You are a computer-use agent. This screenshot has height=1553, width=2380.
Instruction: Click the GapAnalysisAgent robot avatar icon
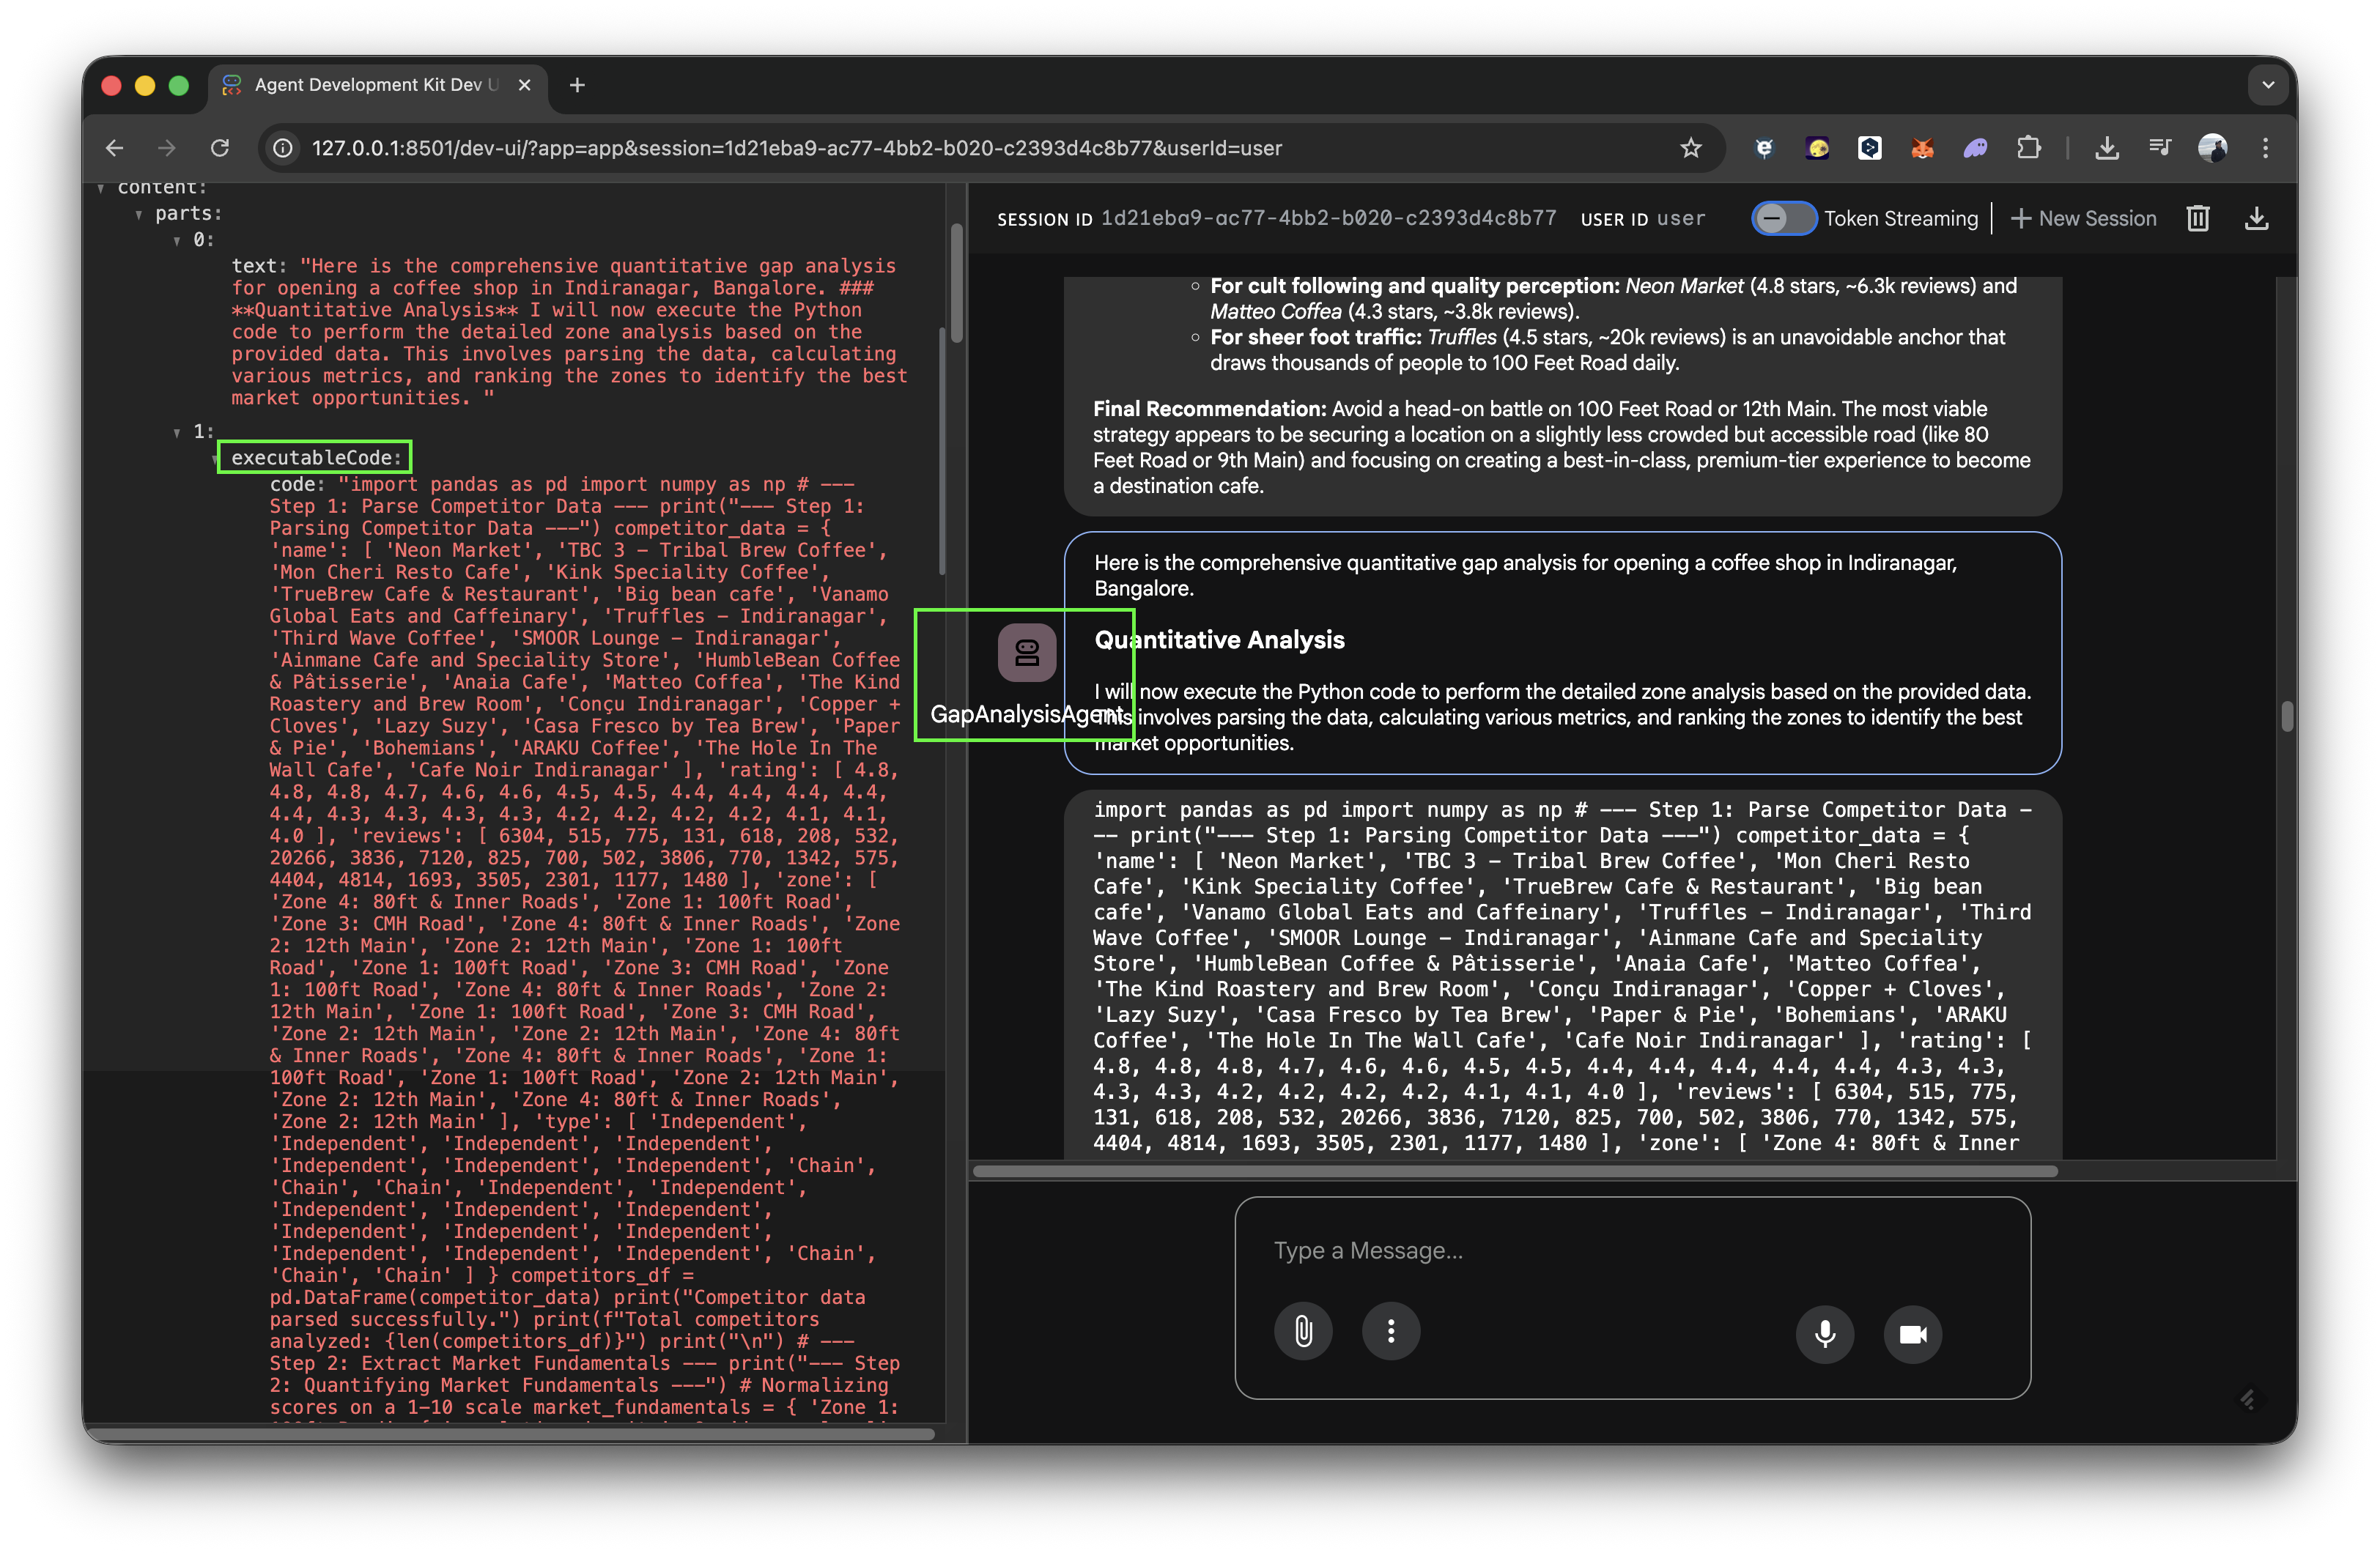pos(1026,653)
